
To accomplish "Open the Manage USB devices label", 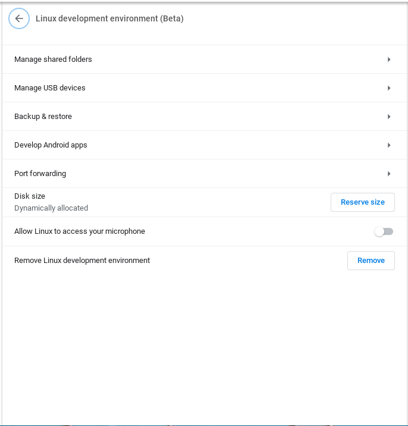I will pyautogui.click(x=50, y=87).
